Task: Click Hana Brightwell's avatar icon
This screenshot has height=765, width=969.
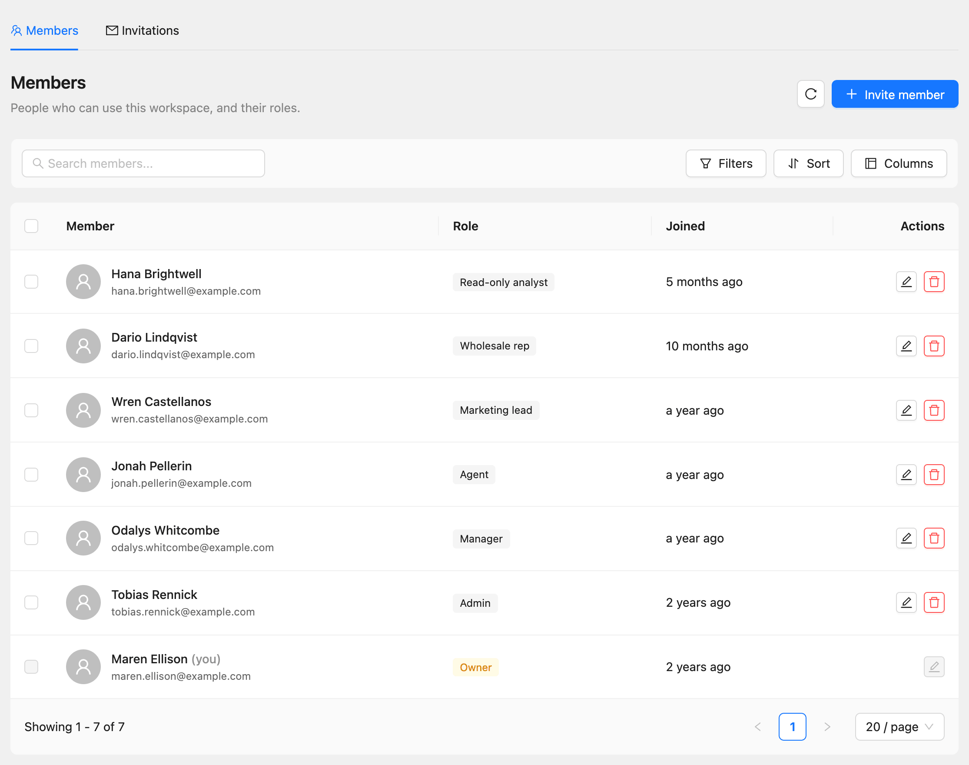Action: click(x=83, y=282)
